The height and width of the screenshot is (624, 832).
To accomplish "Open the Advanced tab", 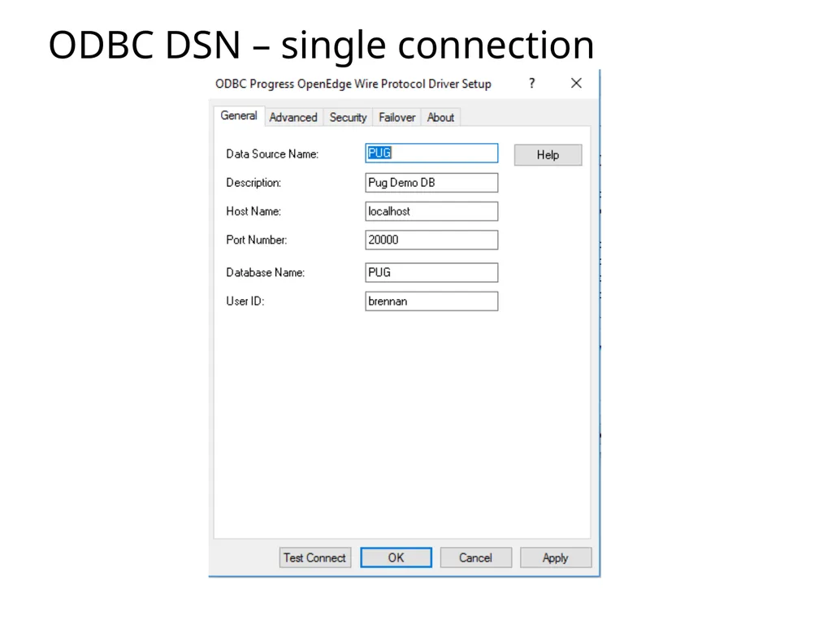I will [293, 117].
